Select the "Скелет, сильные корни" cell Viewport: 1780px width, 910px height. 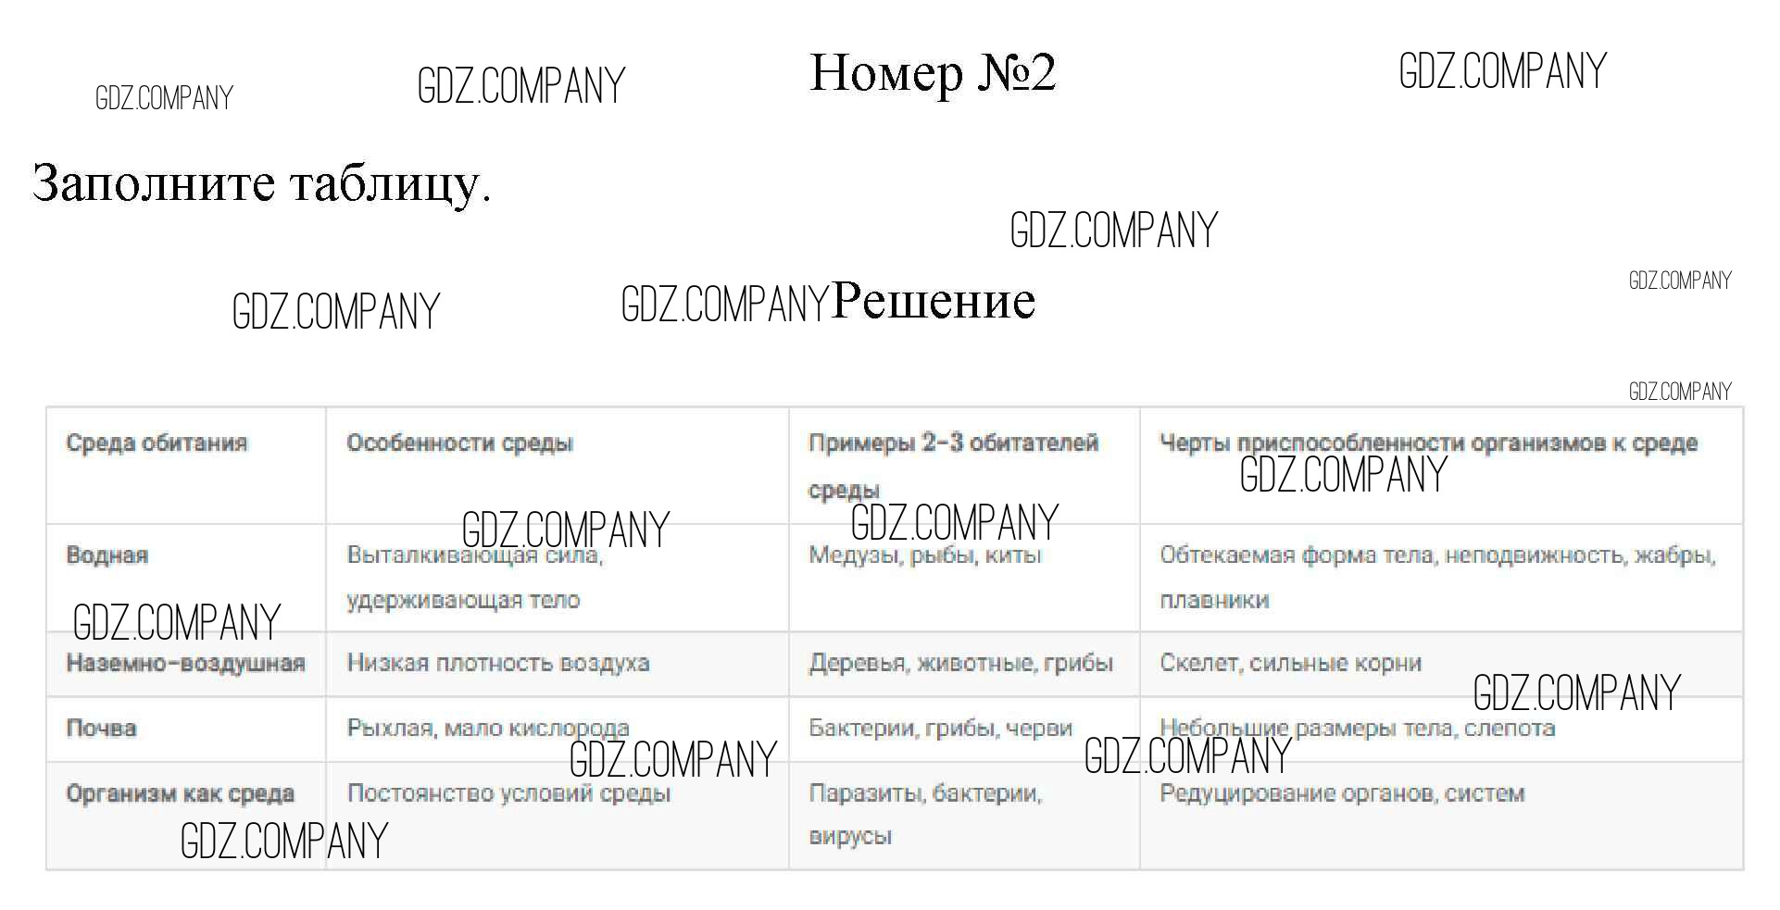coord(1290,663)
